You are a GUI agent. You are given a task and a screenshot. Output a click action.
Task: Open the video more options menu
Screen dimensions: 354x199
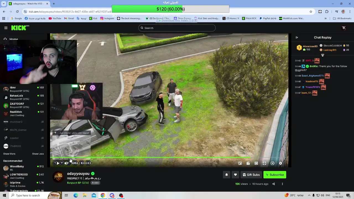[x=282, y=184]
